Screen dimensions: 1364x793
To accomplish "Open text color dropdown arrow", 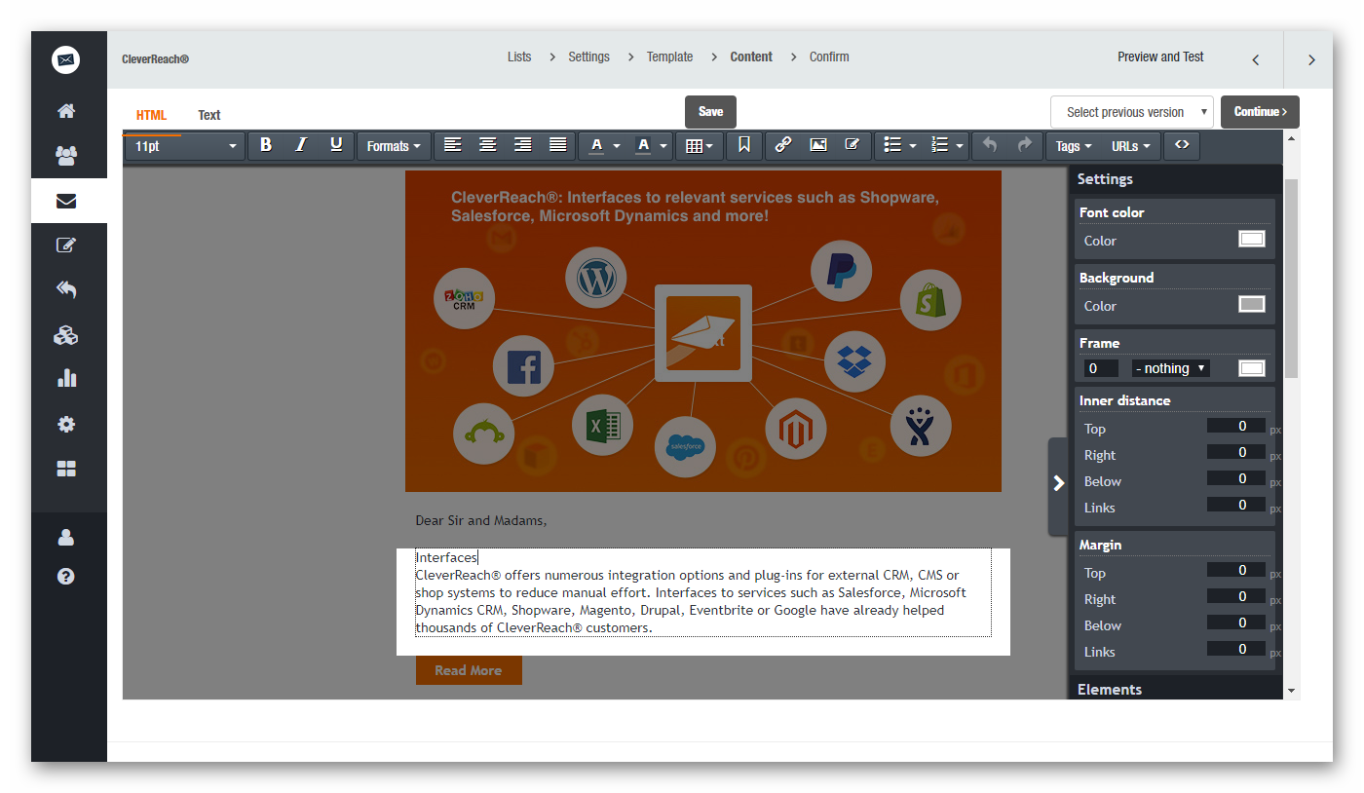I will pos(617,146).
